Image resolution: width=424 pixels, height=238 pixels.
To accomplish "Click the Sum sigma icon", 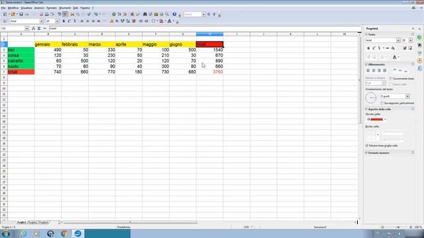I will (x=39, y=28).
